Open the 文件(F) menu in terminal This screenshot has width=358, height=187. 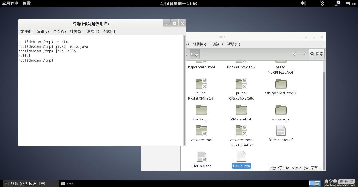[x=26, y=31]
